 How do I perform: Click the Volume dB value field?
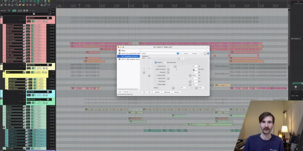click(182, 88)
